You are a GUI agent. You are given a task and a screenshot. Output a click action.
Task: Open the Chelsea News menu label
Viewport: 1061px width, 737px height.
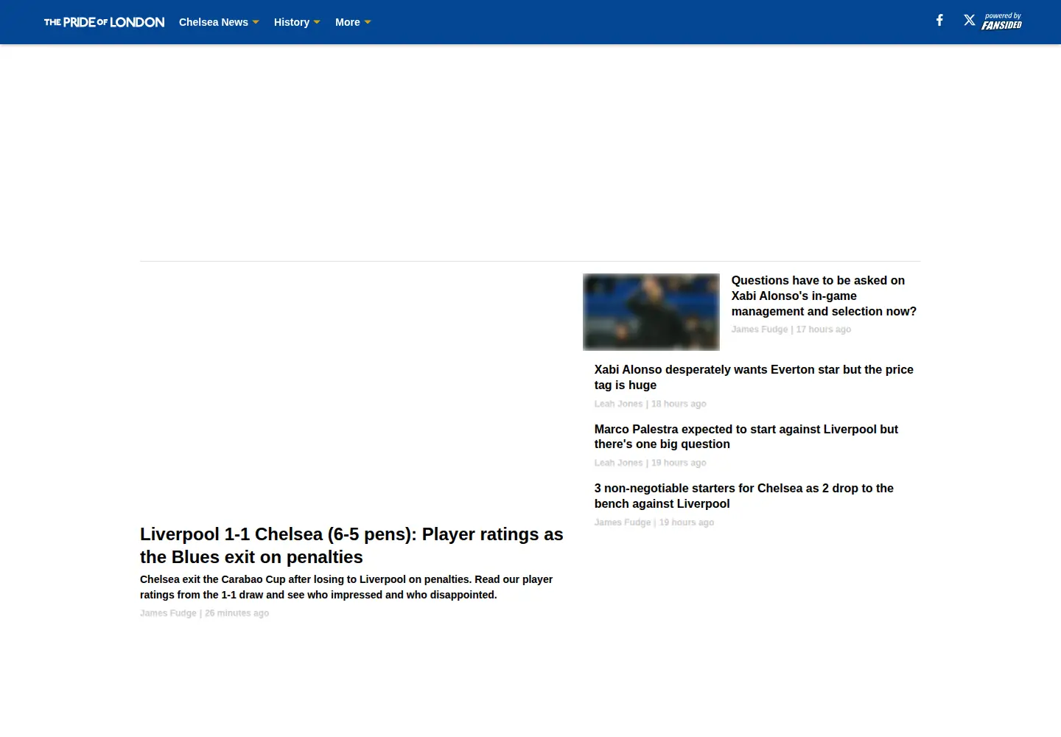[x=214, y=22]
